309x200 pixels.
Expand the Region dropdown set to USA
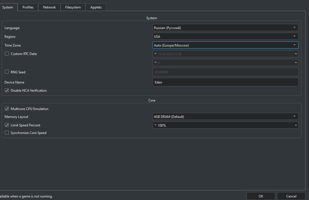225,36
